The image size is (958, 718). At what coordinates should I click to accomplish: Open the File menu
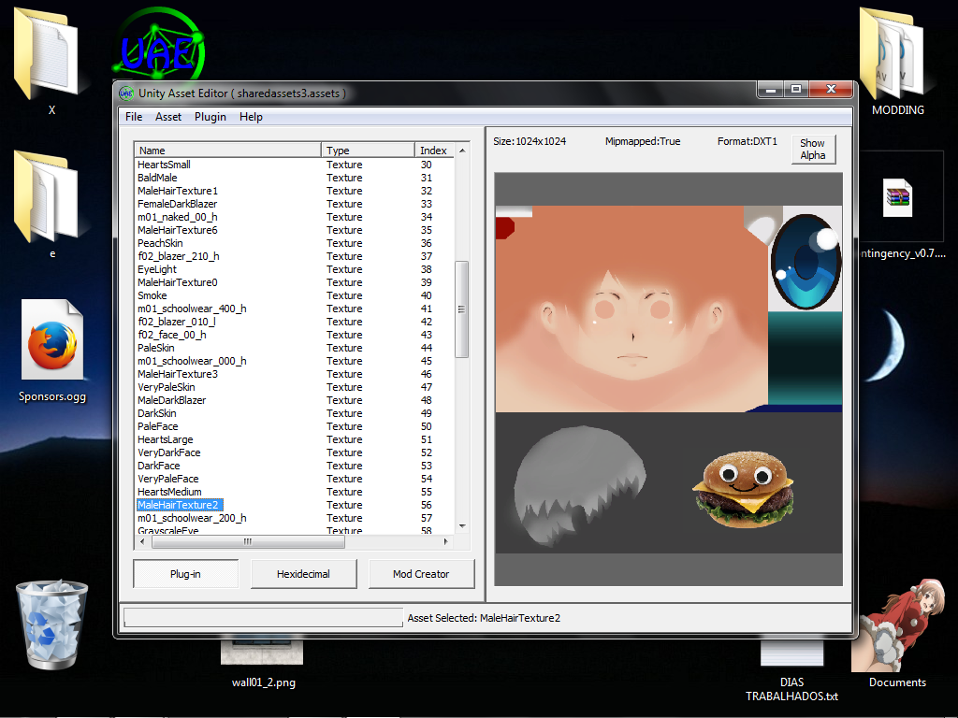point(134,117)
